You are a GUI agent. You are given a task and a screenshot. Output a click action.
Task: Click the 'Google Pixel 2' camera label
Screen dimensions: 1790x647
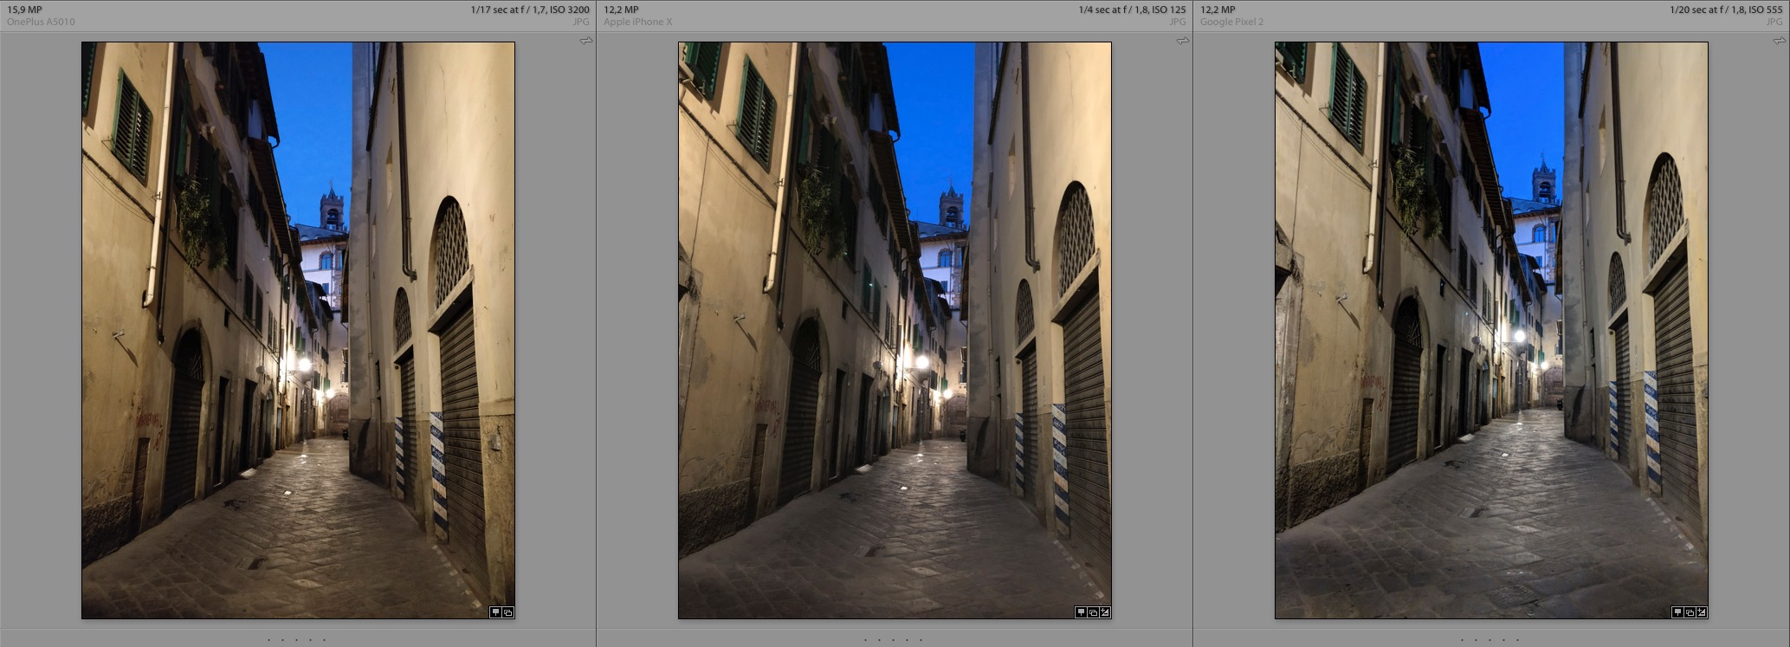1231,22
